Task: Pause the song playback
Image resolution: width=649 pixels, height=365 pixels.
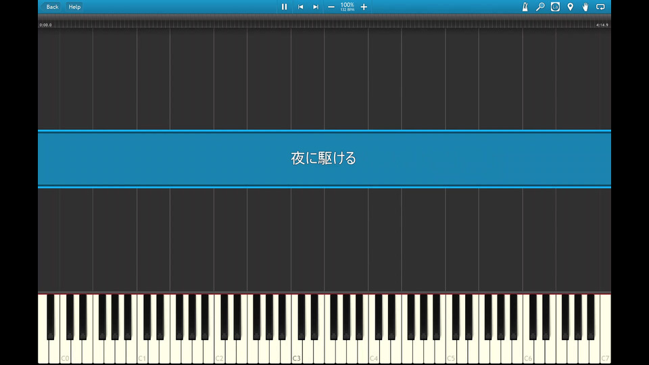Action: (285, 7)
